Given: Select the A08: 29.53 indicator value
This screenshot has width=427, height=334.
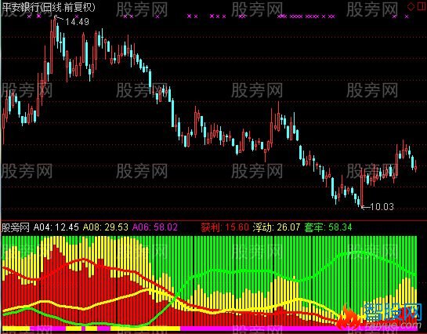Looking at the screenshot, I should click(x=106, y=227).
